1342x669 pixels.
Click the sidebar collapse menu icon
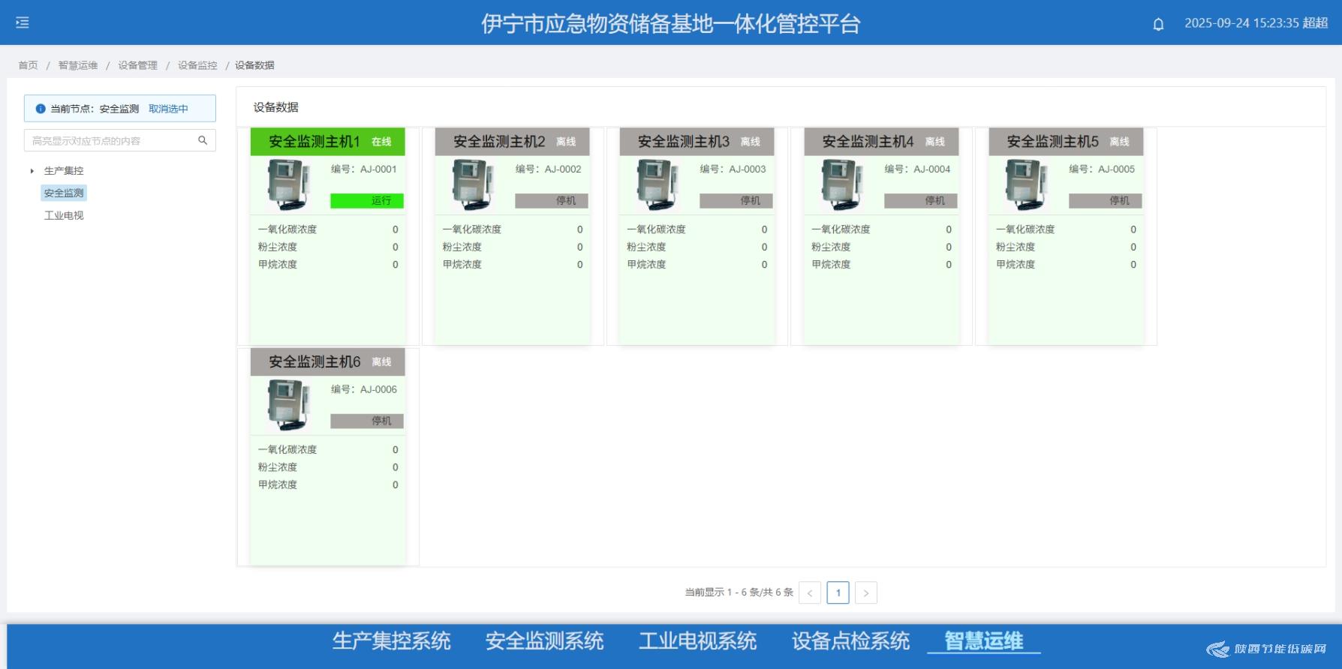click(23, 22)
